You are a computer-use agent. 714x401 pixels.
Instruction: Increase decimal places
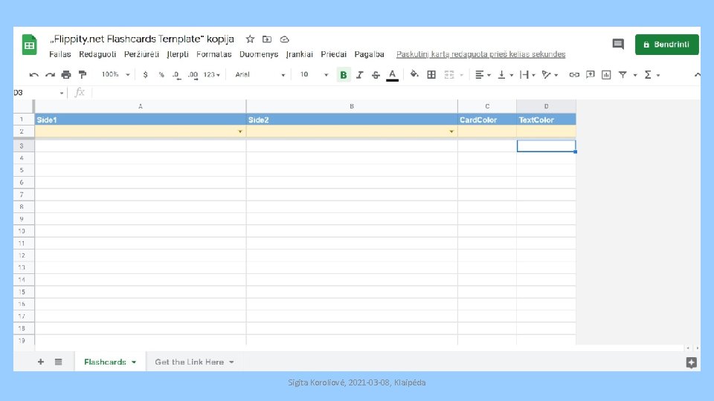click(193, 74)
